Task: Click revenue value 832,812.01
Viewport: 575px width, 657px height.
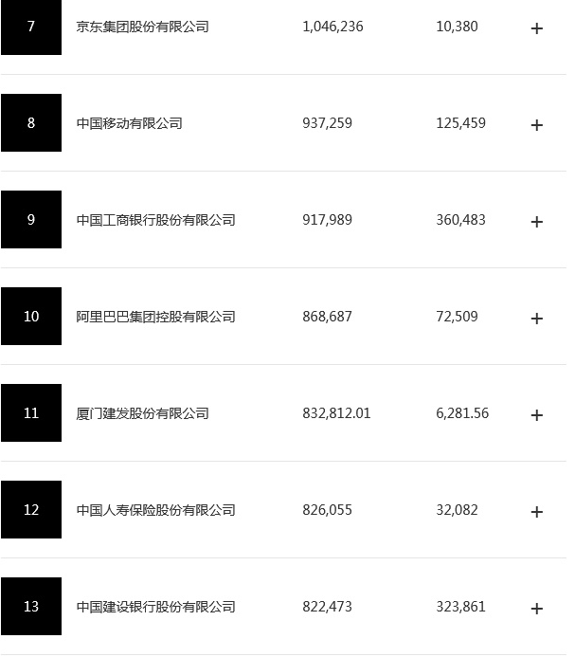Action: tap(336, 414)
